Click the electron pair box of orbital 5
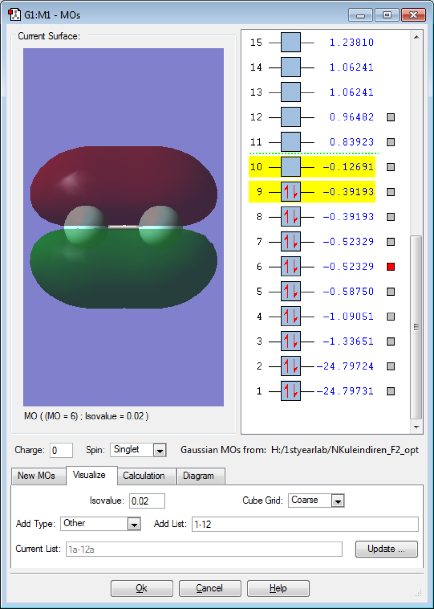The height and width of the screenshot is (609, 434). [291, 291]
